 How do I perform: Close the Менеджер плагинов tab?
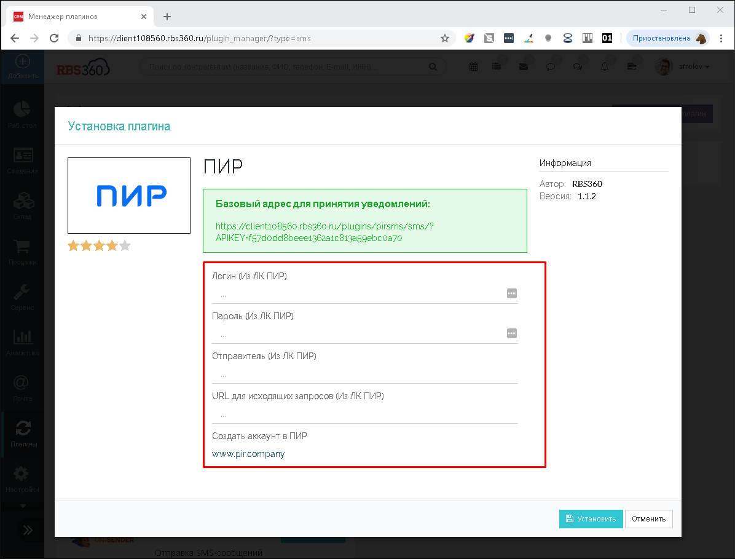tap(144, 17)
